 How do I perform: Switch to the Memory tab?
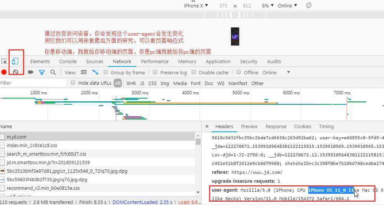(x=187, y=62)
